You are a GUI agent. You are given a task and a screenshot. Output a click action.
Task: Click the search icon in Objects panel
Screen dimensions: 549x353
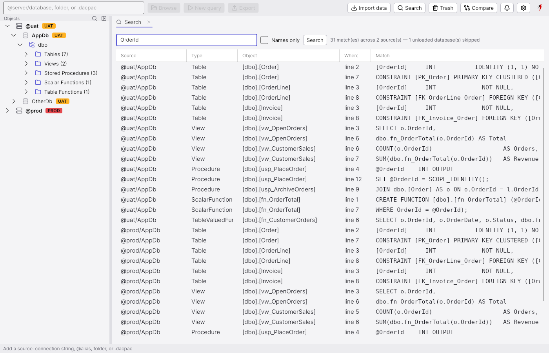point(95,18)
